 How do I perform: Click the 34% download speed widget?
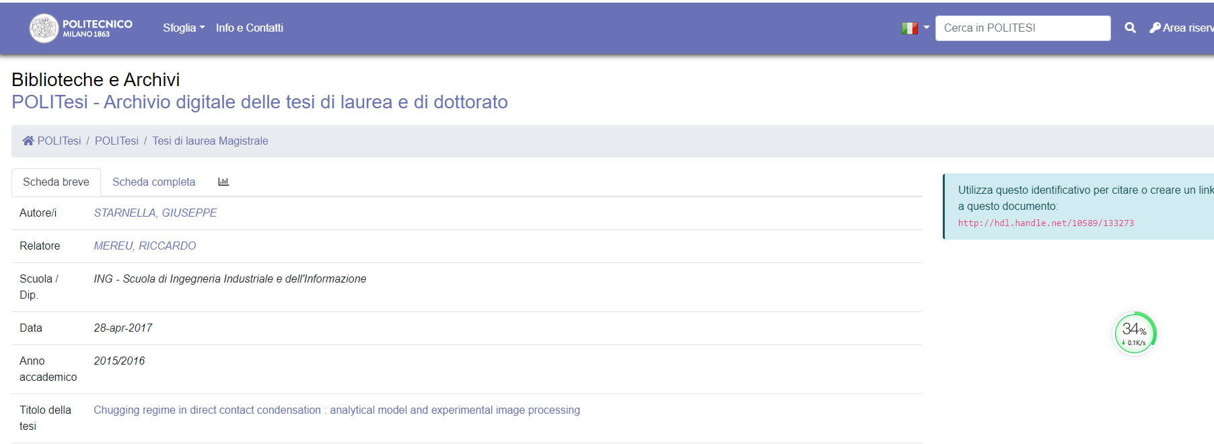pyautogui.click(x=1135, y=333)
